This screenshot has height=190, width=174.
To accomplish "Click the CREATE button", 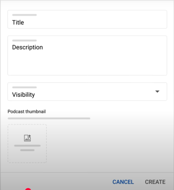I will pyautogui.click(x=155, y=182).
